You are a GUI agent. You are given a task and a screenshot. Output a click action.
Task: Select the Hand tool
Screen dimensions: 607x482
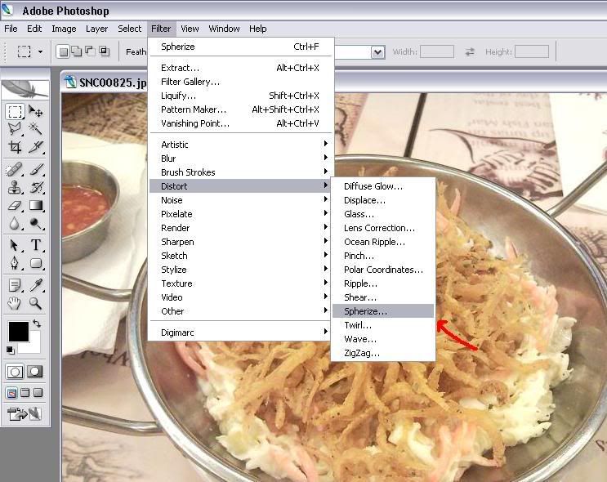tap(15, 304)
